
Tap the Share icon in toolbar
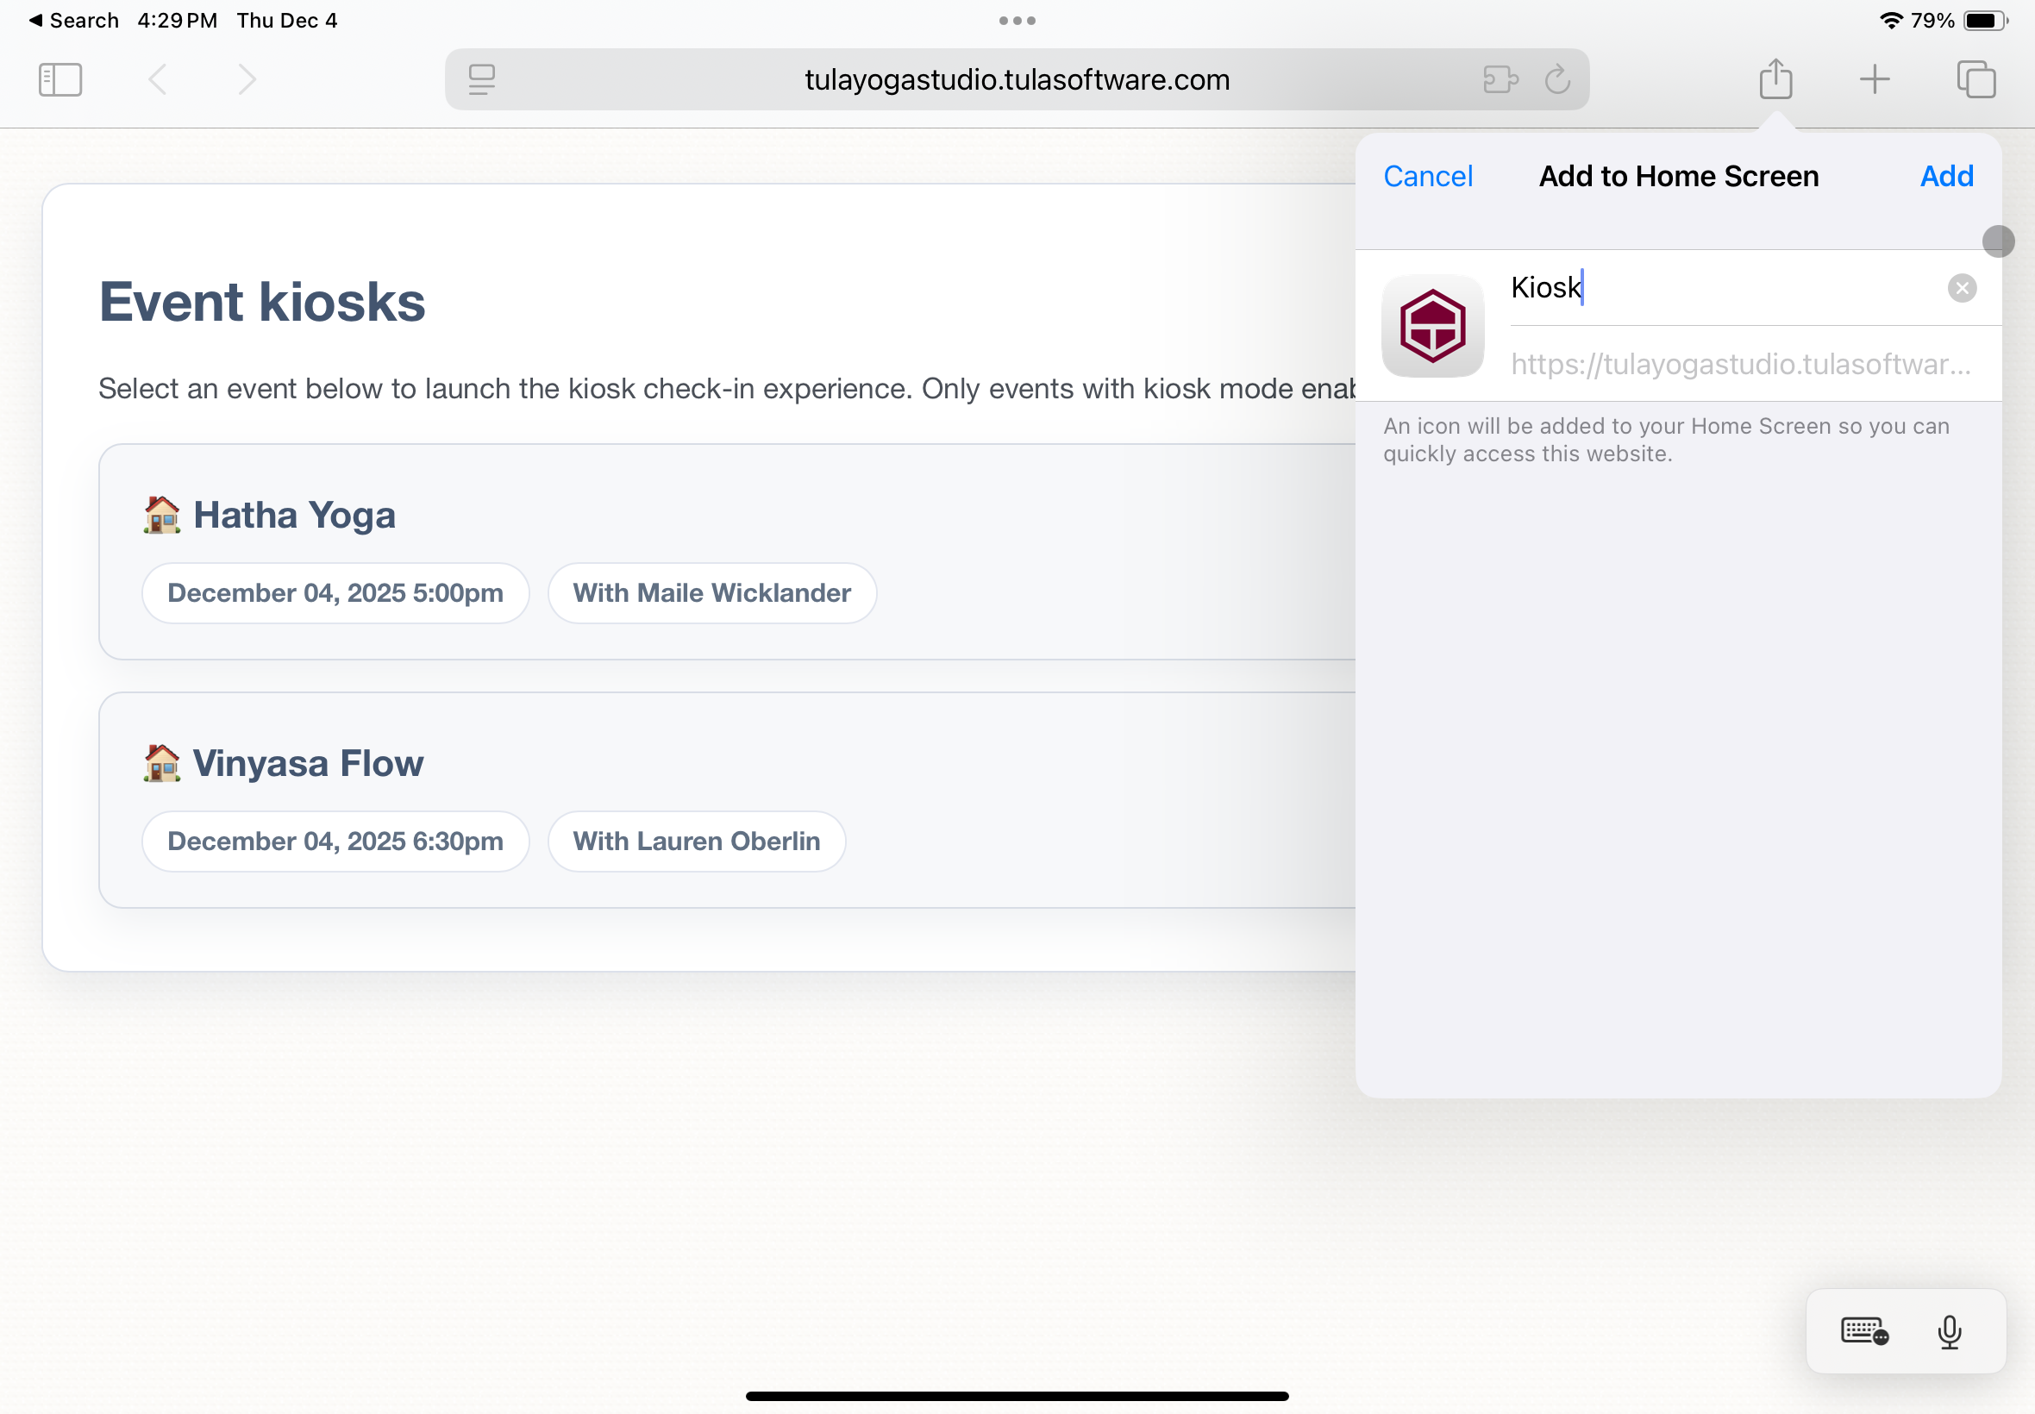point(1775,79)
